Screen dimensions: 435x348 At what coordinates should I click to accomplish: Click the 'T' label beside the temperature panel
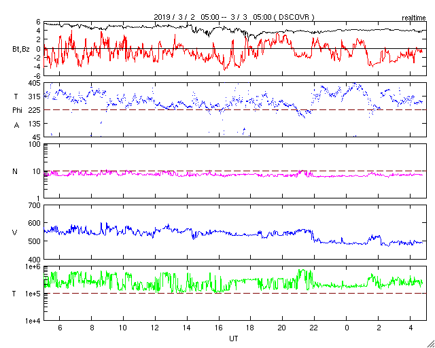(14, 294)
